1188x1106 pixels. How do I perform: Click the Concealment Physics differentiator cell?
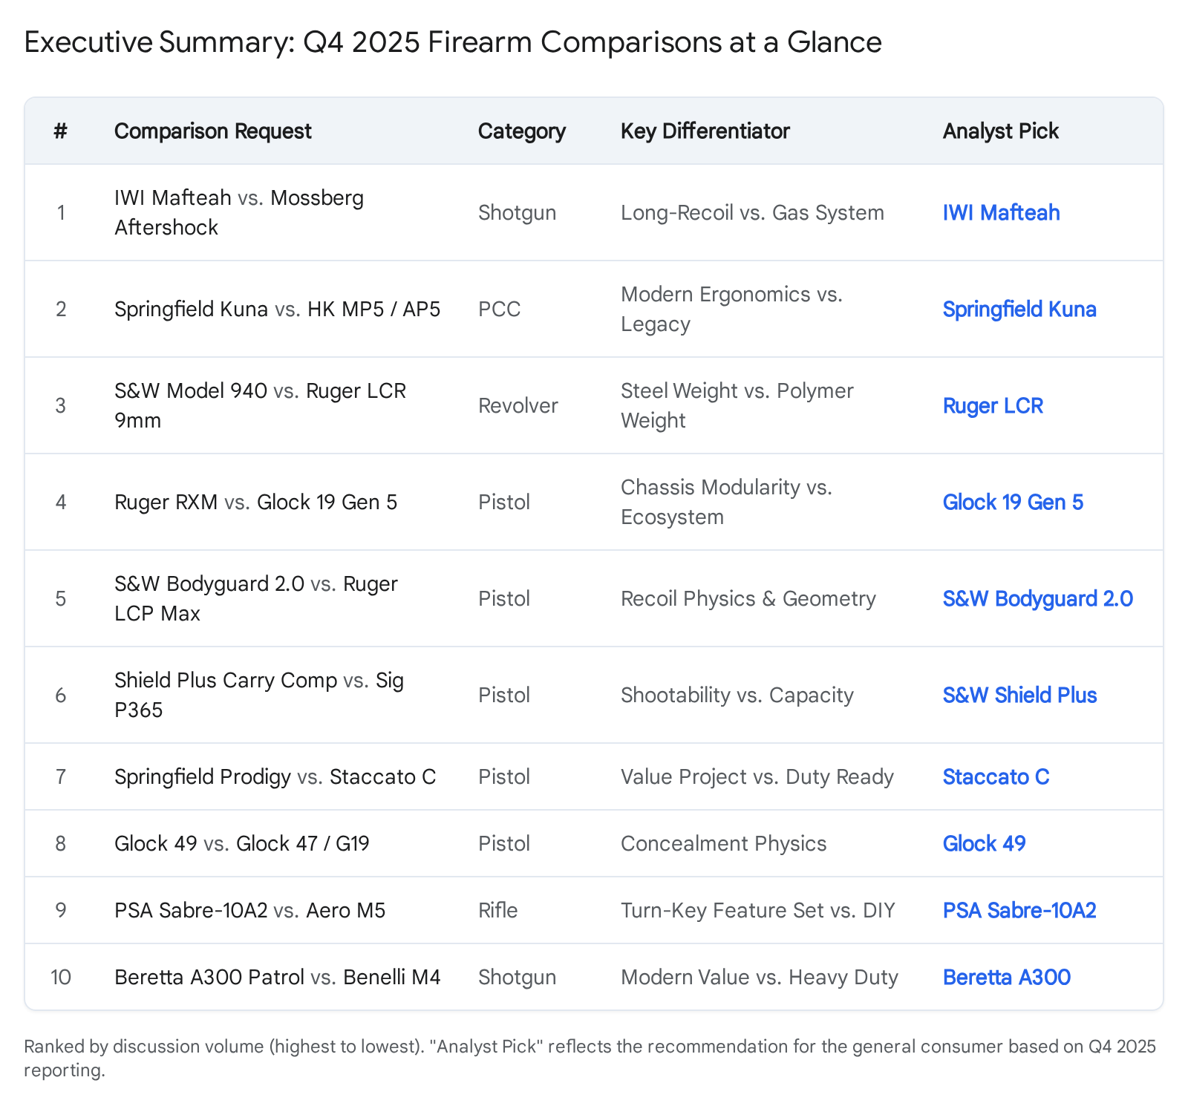point(723,844)
